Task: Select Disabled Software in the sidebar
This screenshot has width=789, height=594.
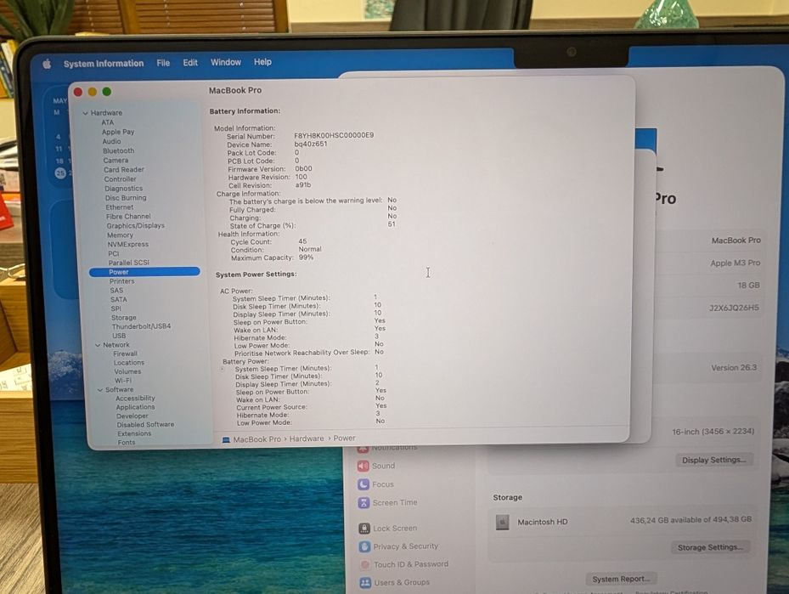Action: click(145, 425)
